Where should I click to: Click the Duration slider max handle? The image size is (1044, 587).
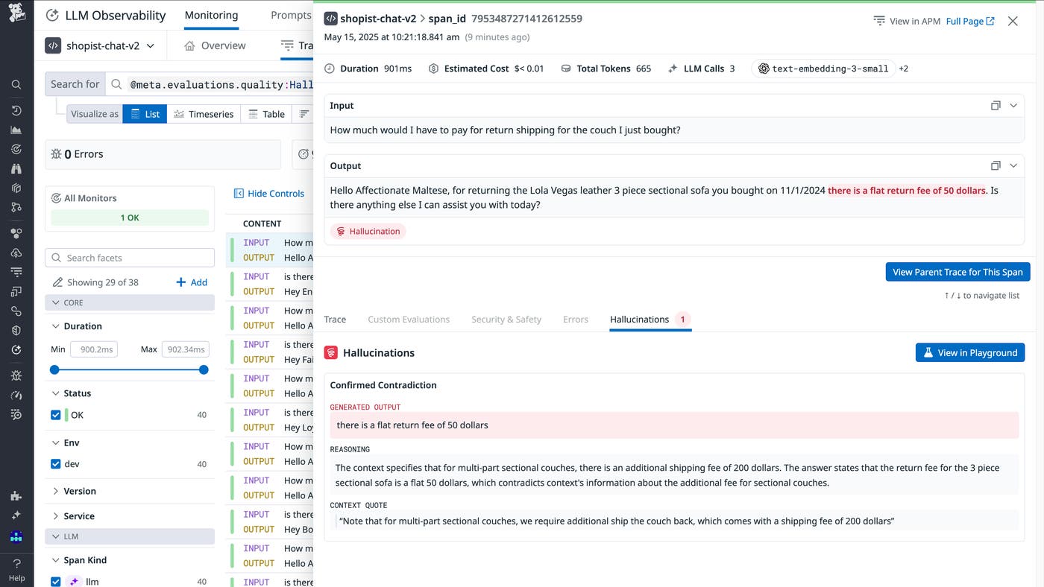click(x=204, y=369)
